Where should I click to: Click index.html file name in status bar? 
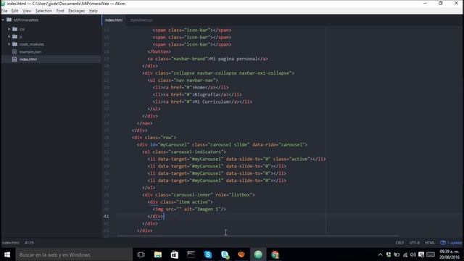(11, 243)
